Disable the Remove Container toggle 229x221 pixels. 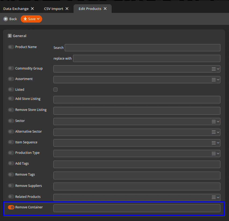[x=11, y=207]
